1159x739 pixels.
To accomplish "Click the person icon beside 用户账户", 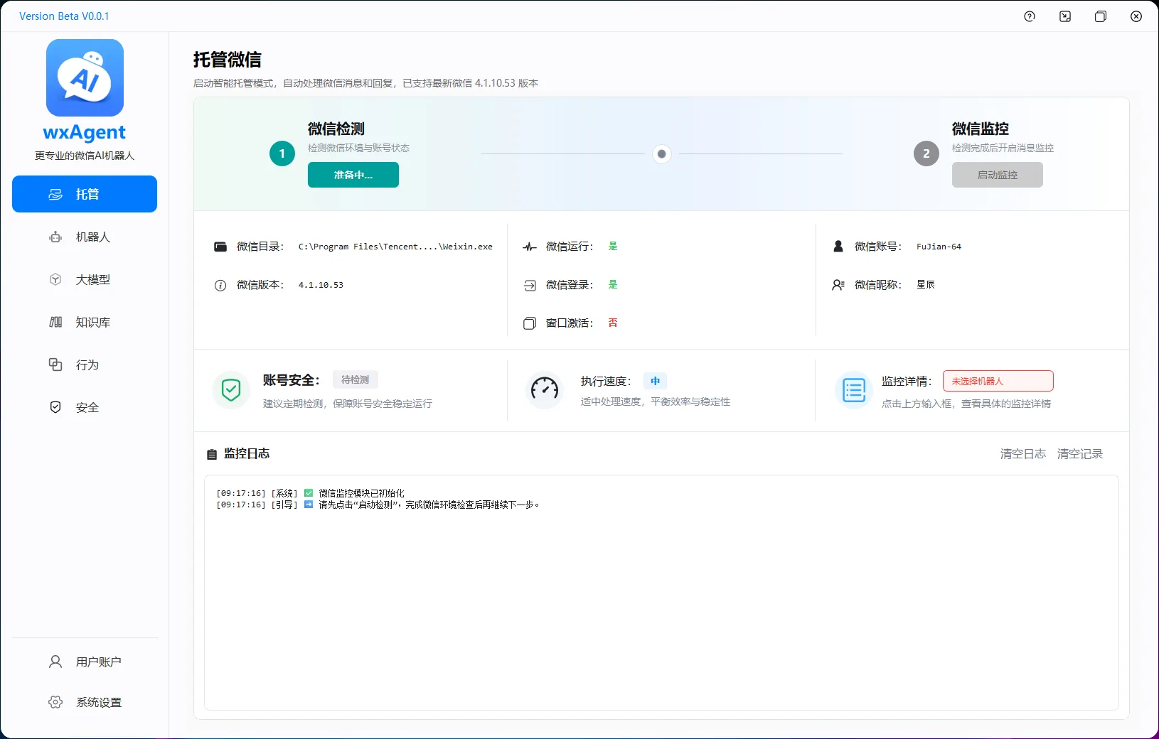I will (x=55, y=662).
